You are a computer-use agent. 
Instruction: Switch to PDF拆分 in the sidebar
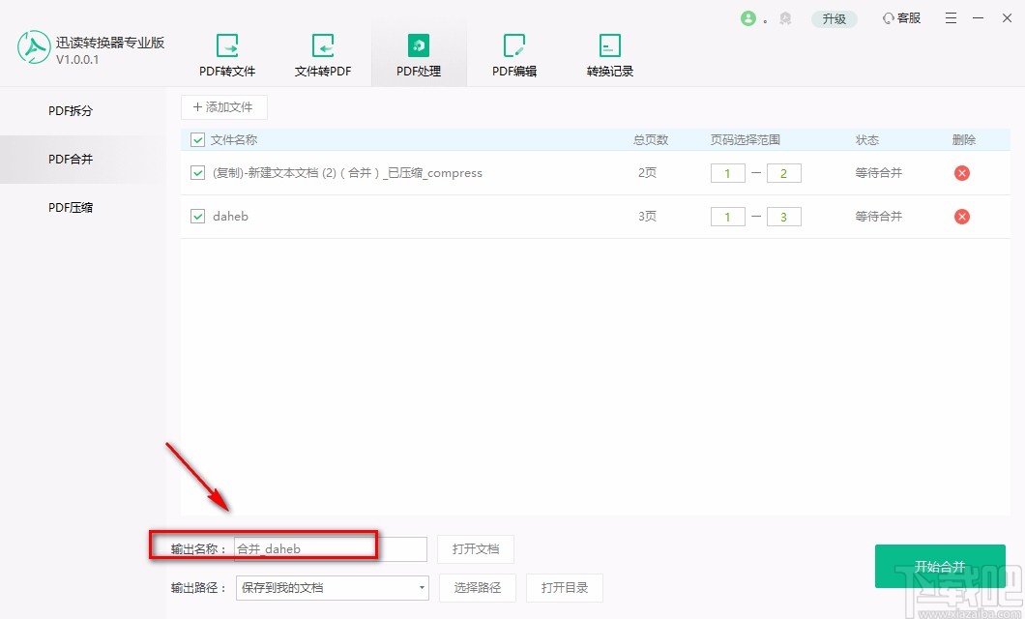(x=69, y=110)
